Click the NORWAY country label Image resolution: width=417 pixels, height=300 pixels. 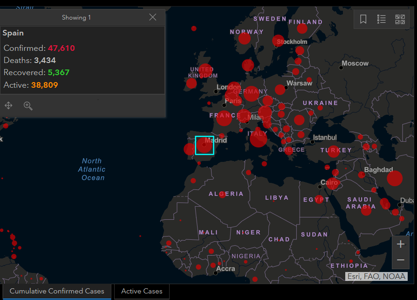coord(247,32)
